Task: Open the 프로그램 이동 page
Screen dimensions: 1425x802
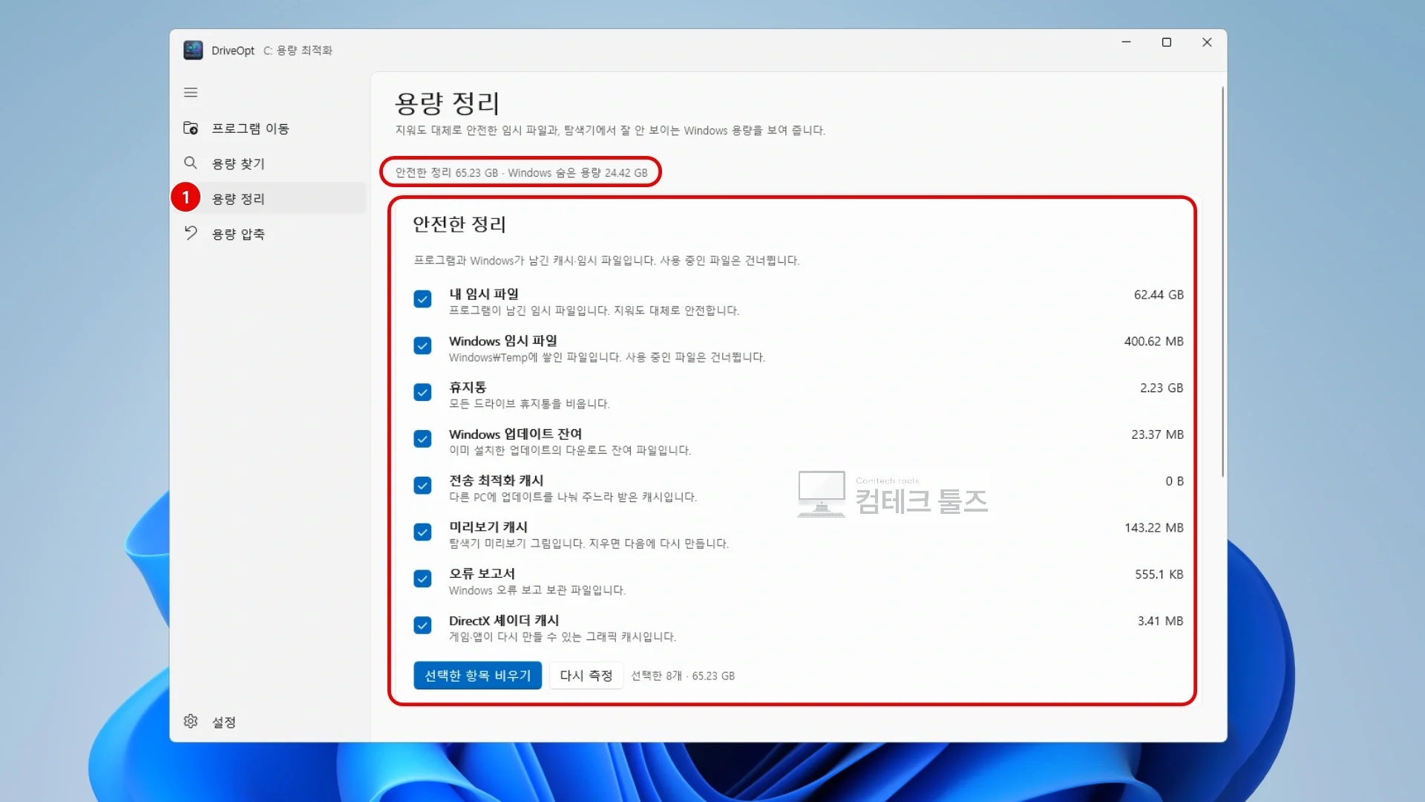Action: 271,128
